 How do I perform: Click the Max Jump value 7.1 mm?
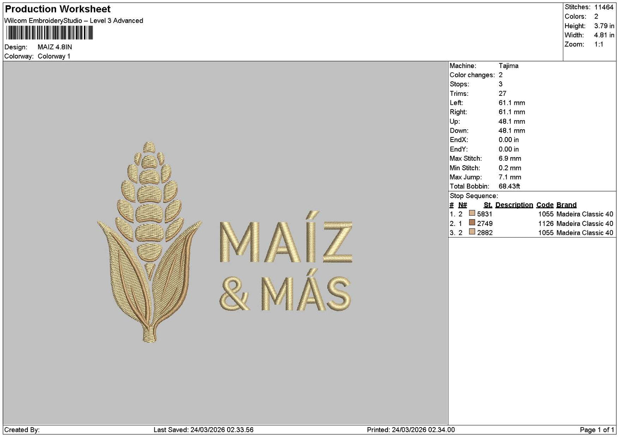click(x=510, y=177)
